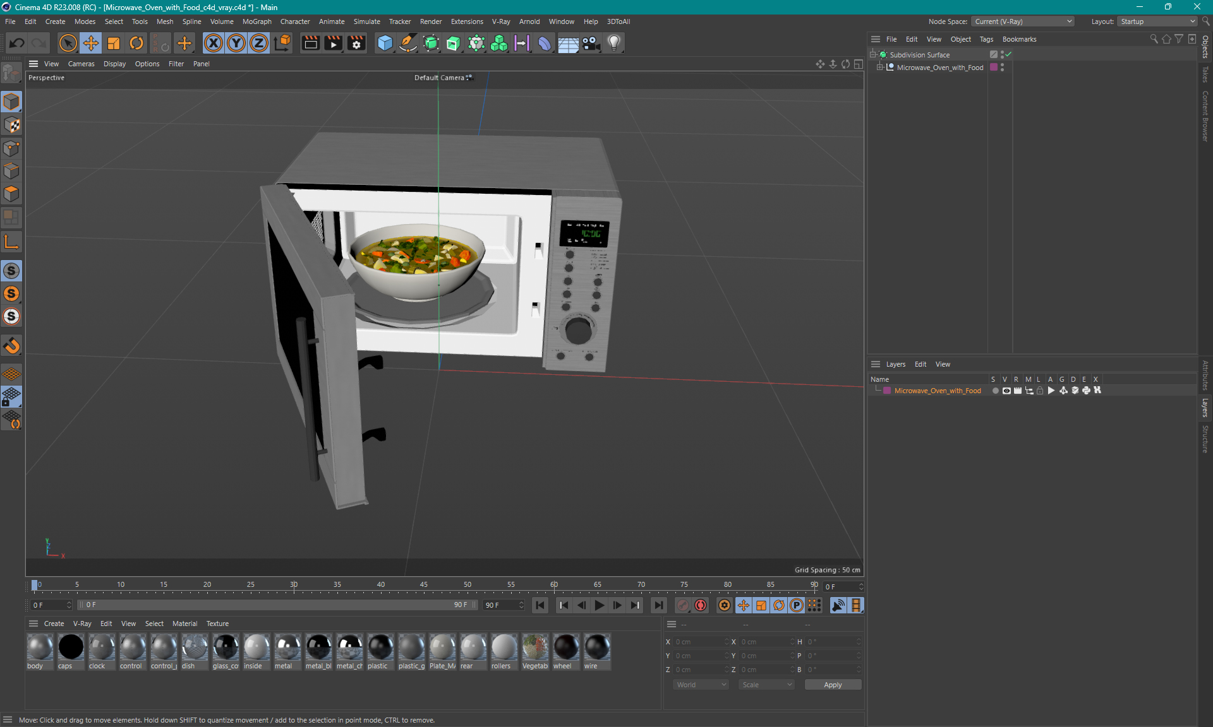1213x727 pixels.
Task: Open the Layers panel hamburger menu
Action: [876, 364]
